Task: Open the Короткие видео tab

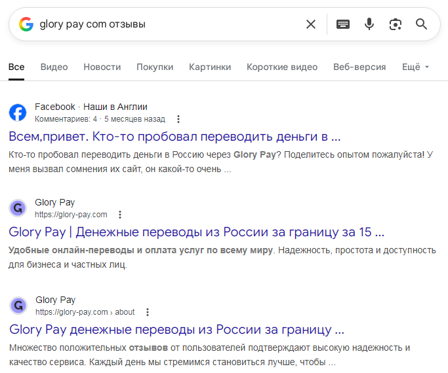Action: pos(282,67)
